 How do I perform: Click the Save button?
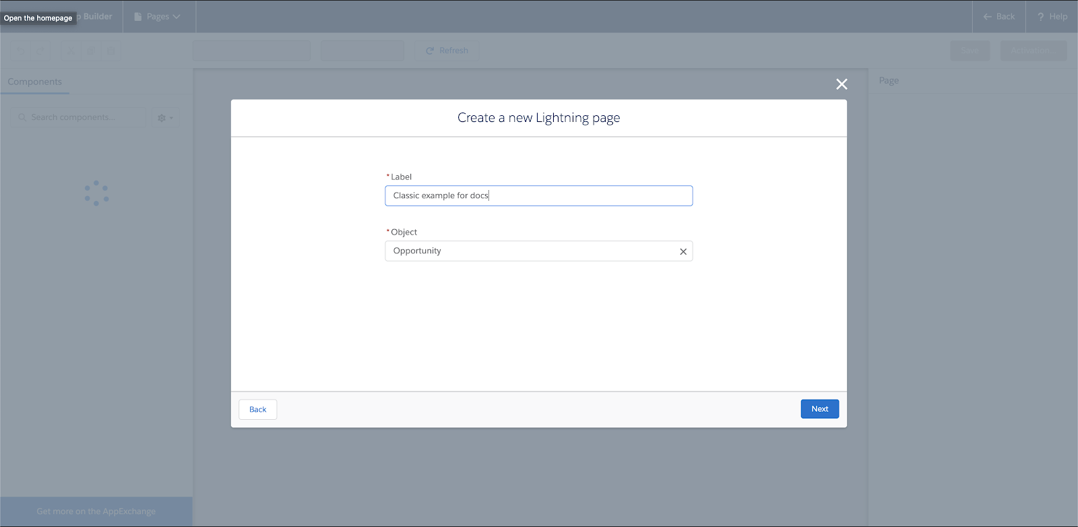coord(970,51)
